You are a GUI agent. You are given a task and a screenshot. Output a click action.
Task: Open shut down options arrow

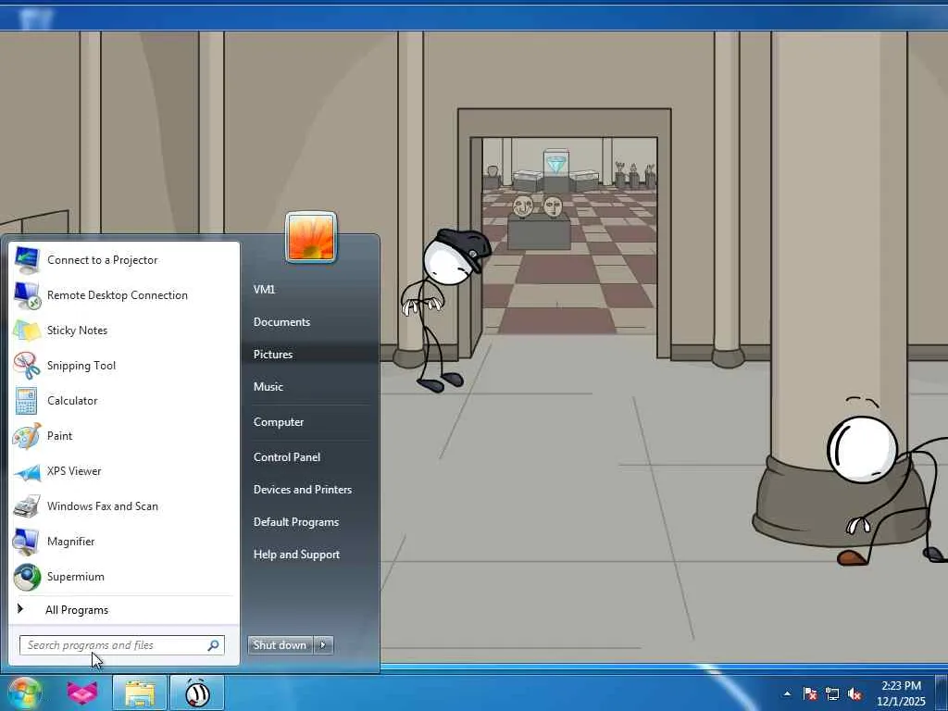point(323,645)
